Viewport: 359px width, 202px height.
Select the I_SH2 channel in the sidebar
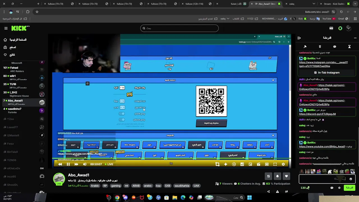[x=24, y=94]
